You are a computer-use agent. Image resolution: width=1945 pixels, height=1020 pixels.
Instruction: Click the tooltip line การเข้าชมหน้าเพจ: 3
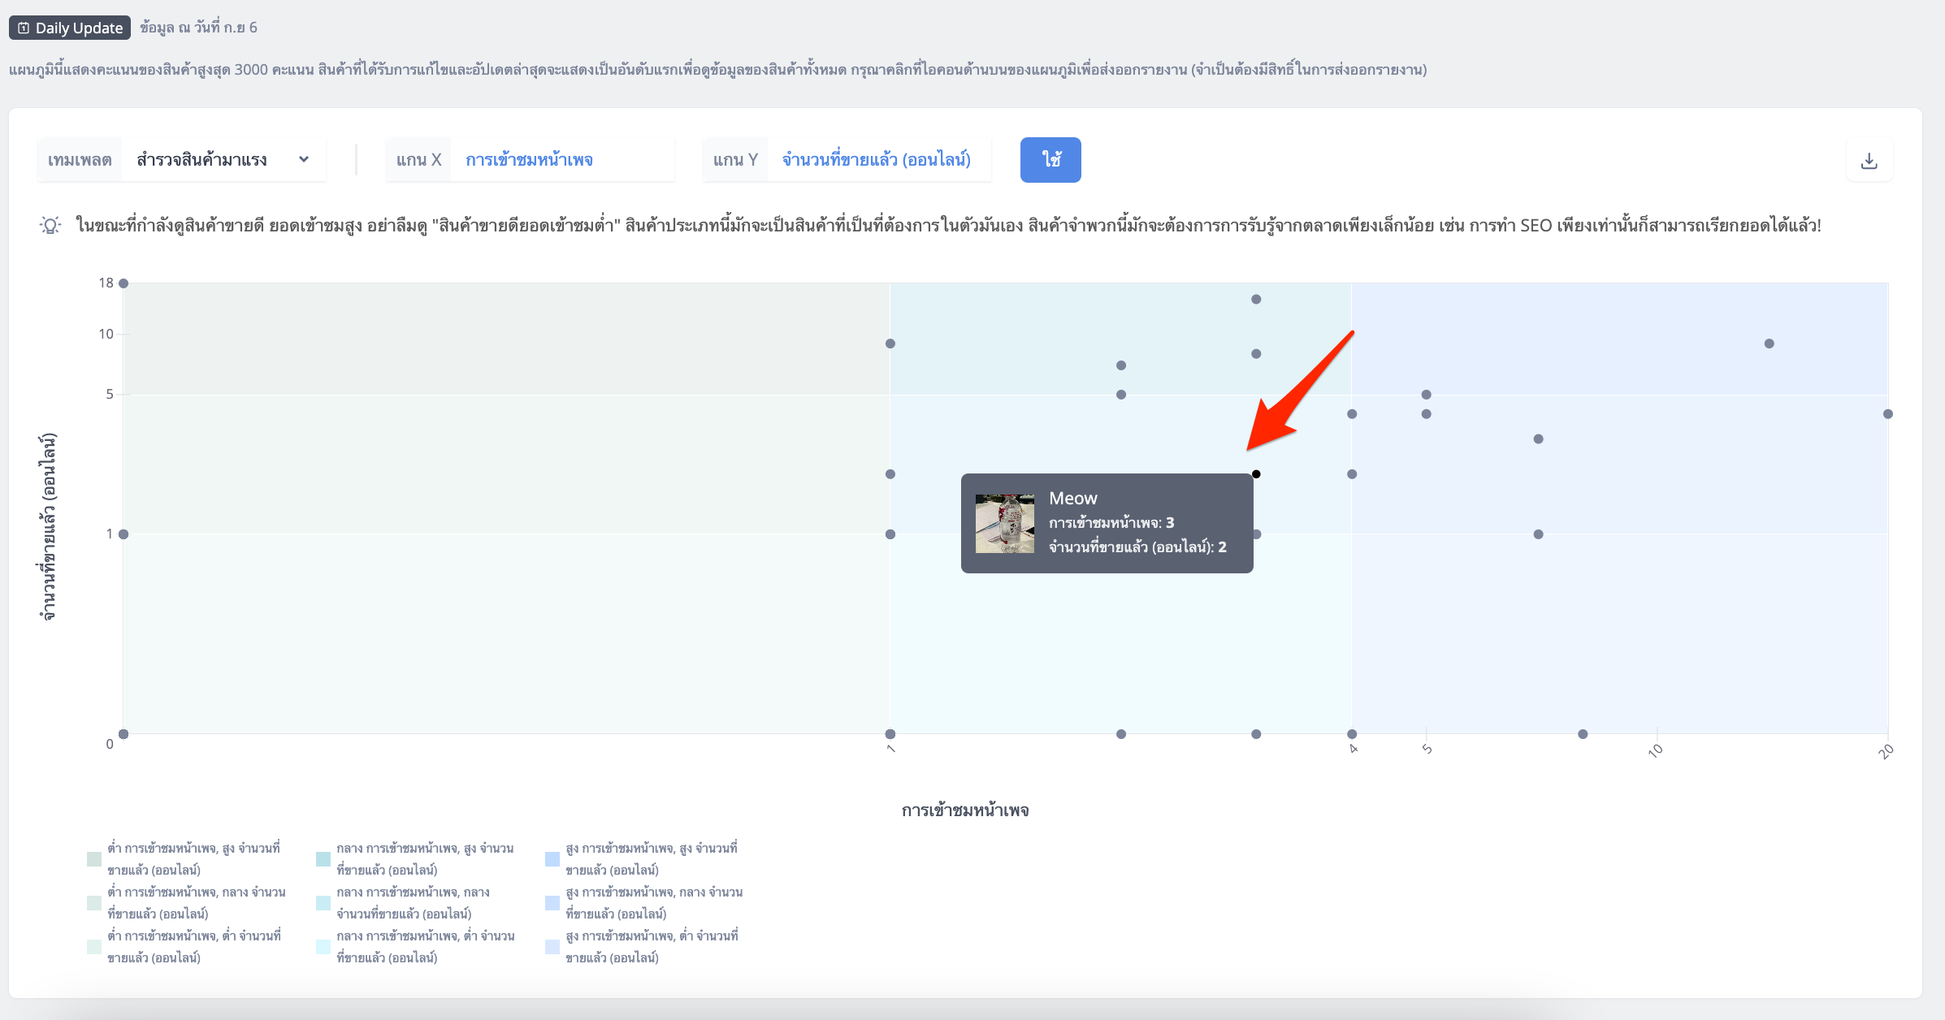(1111, 523)
